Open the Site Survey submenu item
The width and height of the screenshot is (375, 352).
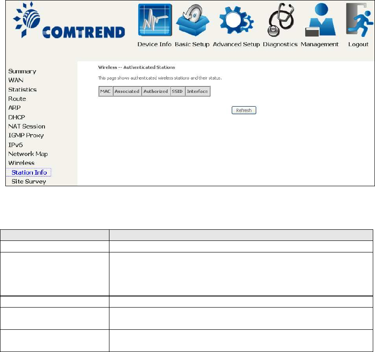(29, 181)
